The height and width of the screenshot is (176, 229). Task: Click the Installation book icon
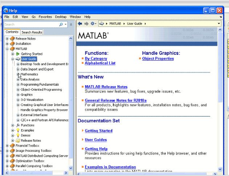pyautogui.click(x=12, y=44)
